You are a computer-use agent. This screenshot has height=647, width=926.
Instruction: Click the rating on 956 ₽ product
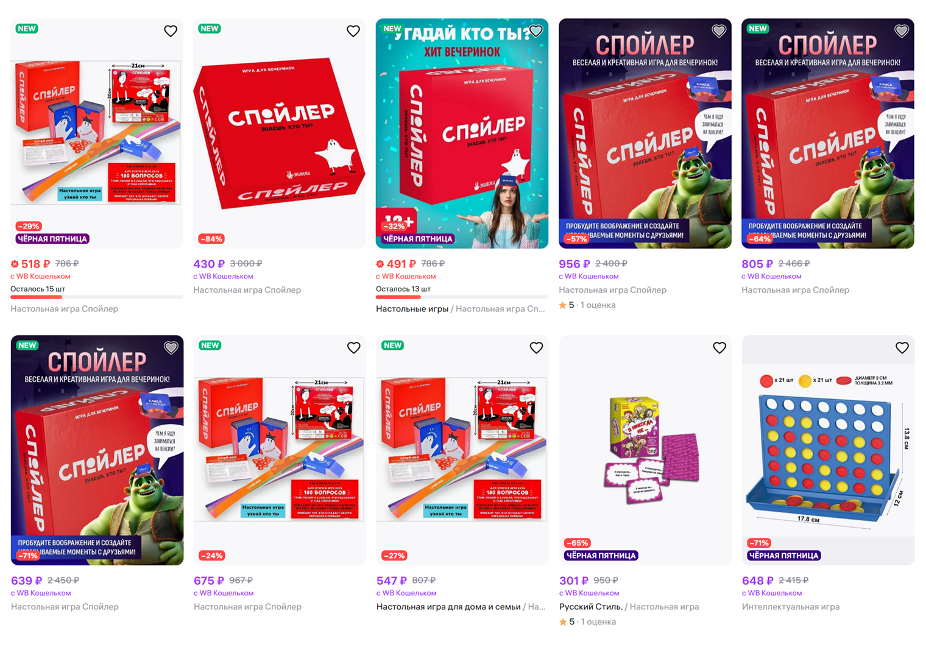click(x=587, y=305)
